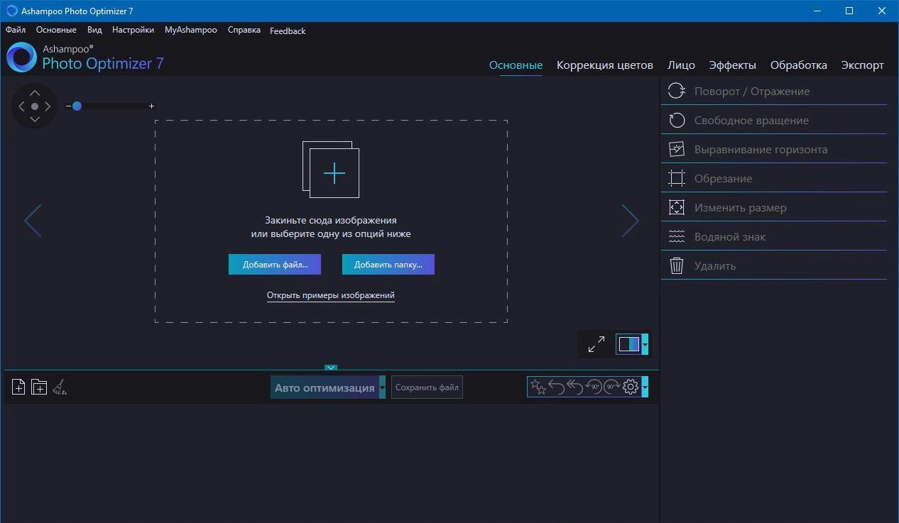The height and width of the screenshot is (523, 899).
Task: Click the Добавить папку... button
Action: coord(388,264)
